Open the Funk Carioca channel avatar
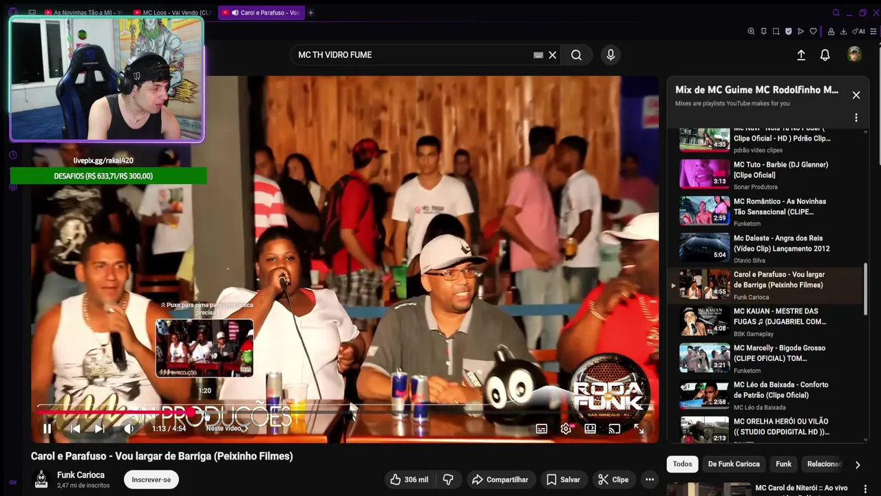The width and height of the screenshot is (881, 496). [41, 479]
